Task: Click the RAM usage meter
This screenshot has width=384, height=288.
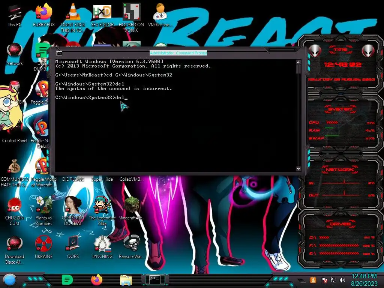Action: click(342, 130)
